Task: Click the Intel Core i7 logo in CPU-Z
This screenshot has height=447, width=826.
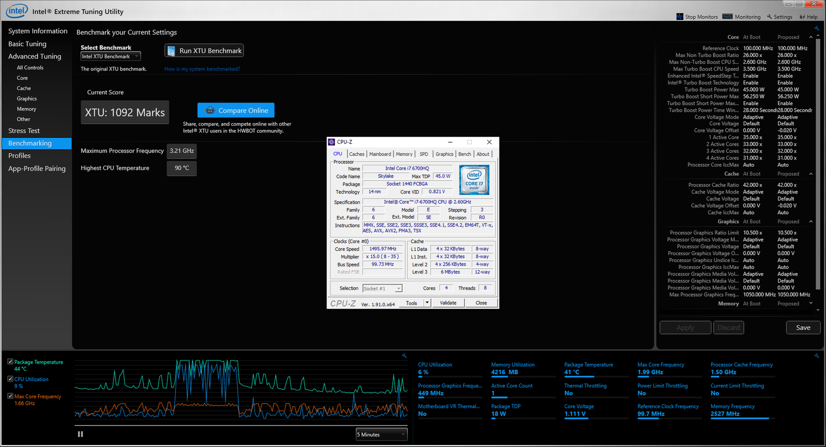Action: (474, 180)
